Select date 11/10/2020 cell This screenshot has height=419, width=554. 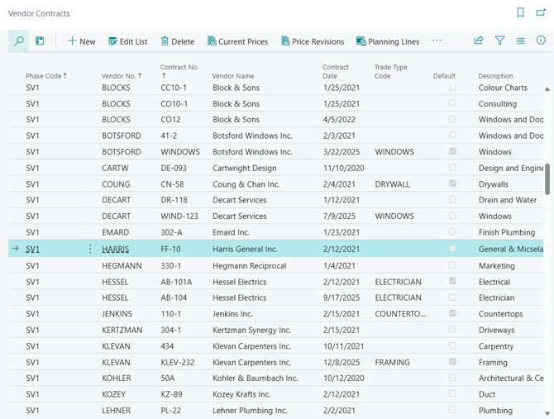[x=343, y=168]
